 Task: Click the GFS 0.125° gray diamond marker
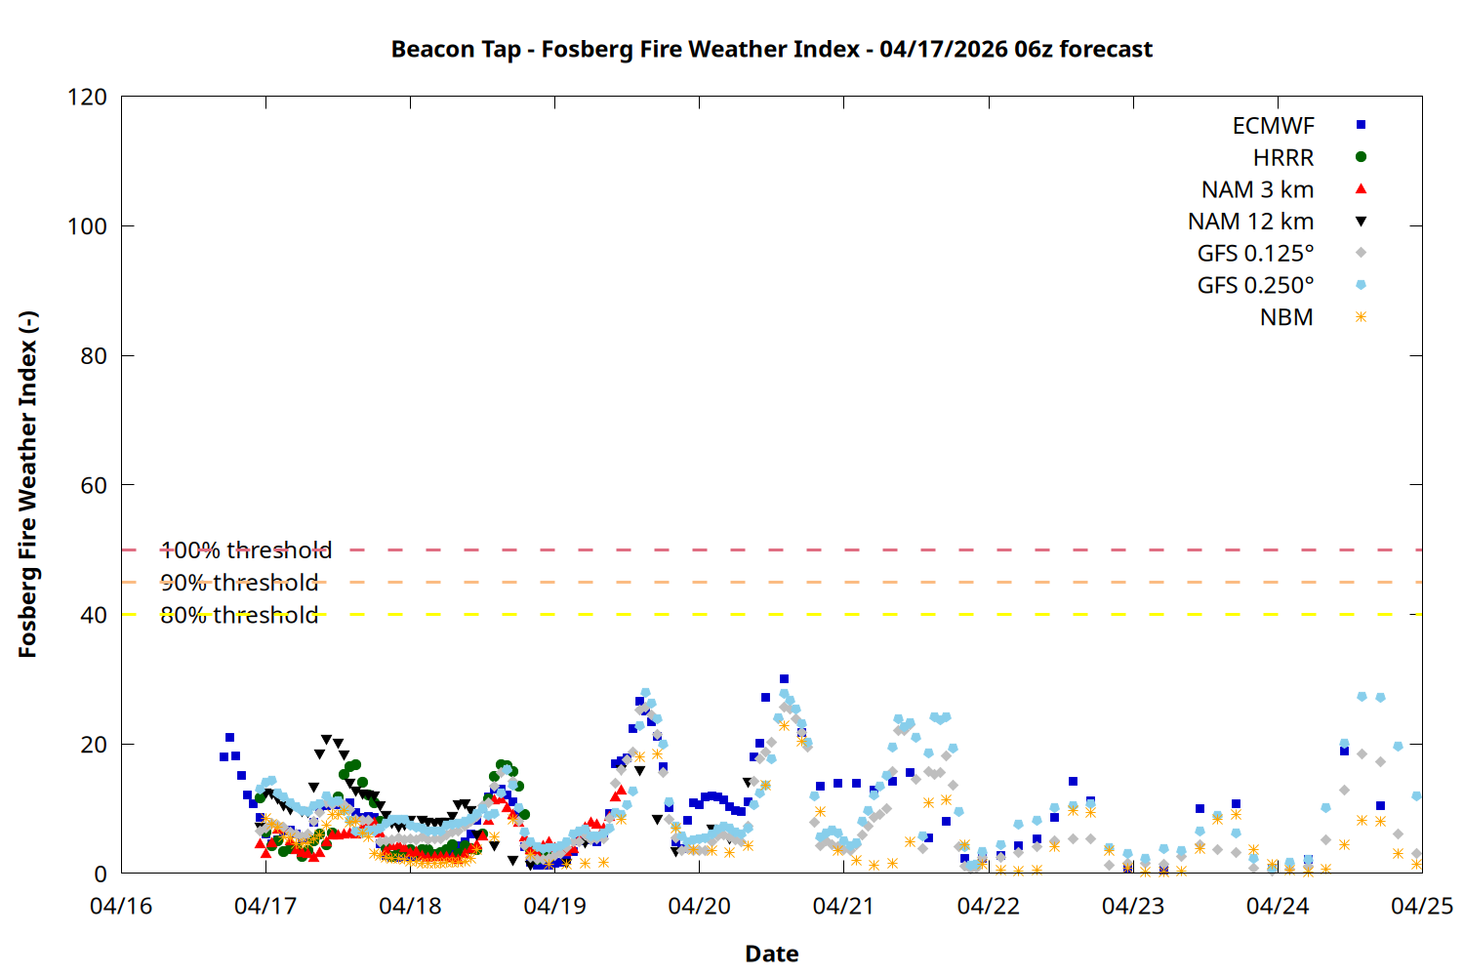pos(1361,253)
